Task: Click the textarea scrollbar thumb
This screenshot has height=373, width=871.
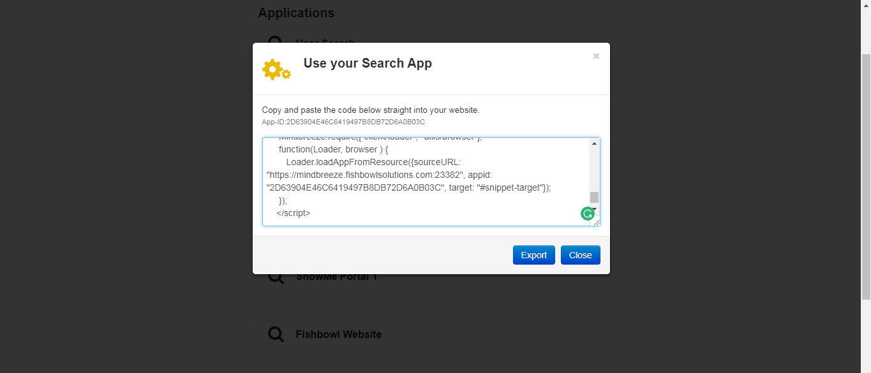Action: click(x=594, y=197)
